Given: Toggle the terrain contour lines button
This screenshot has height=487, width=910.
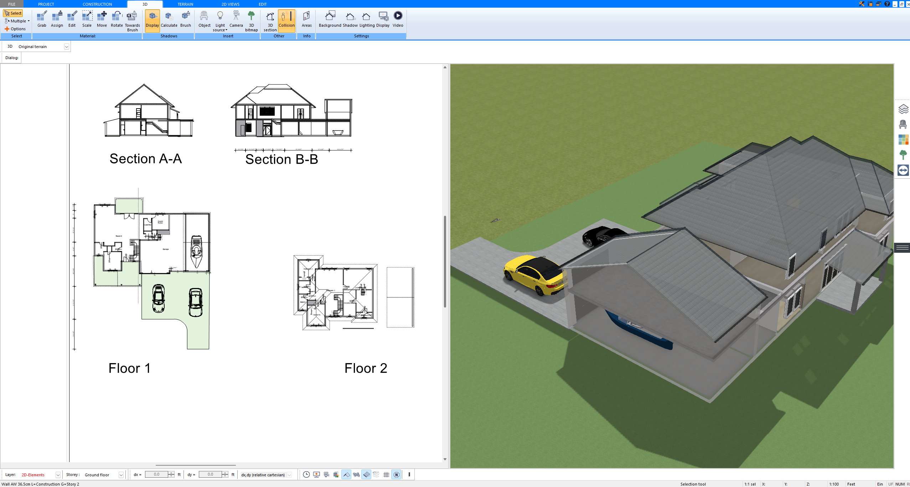Looking at the screenshot, I should tap(376, 474).
